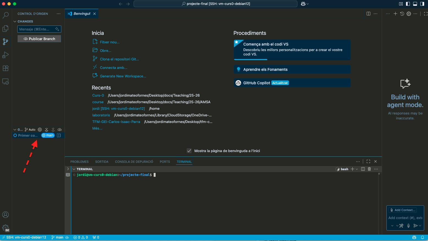Viewport: 428px width, 241px height.
Task: Start a new chat with plus icon
Action: [x=395, y=14]
